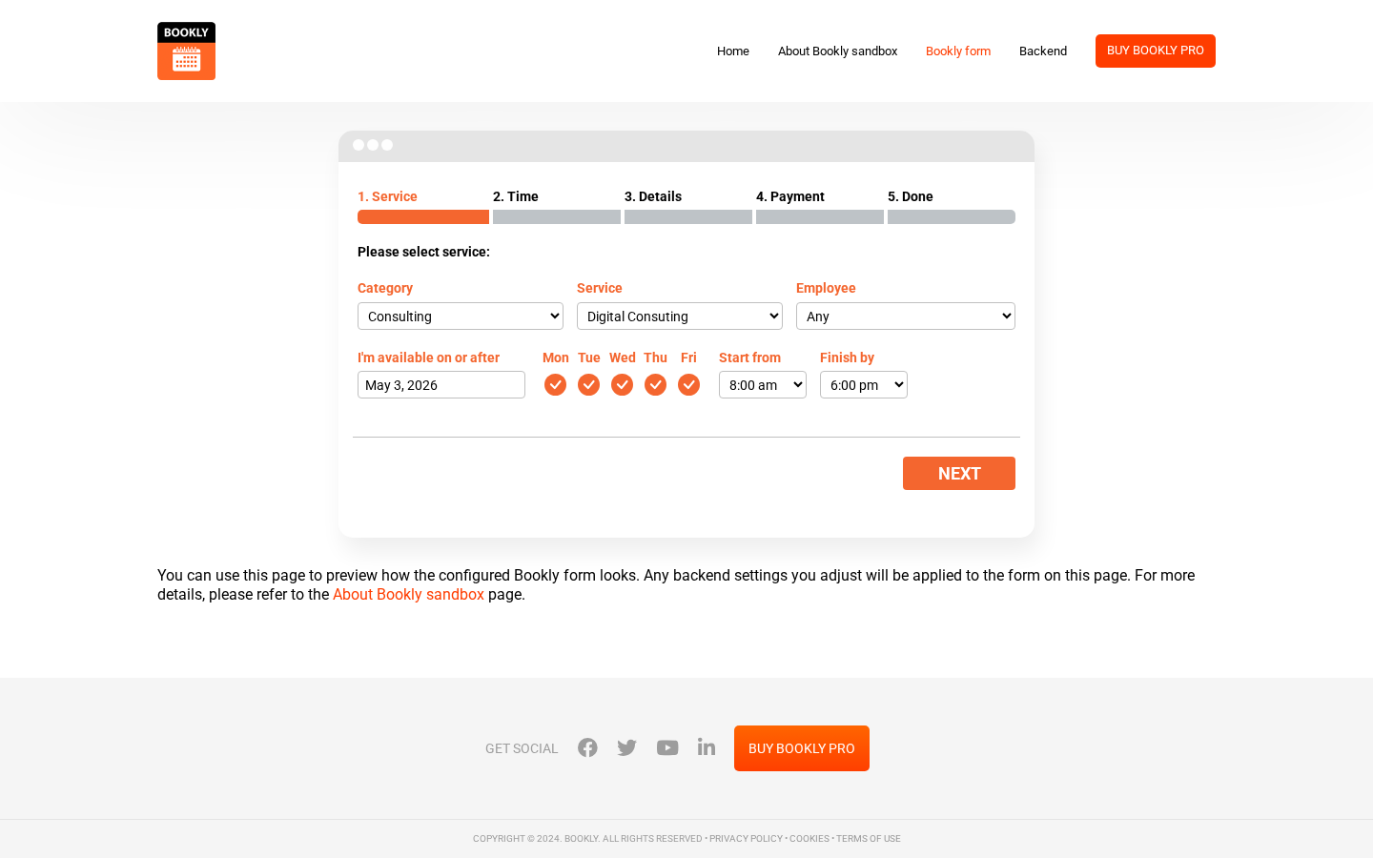This screenshot has width=1373, height=858.
Task: Follow the About Bookly sandbox paragraph link
Action: point(408,594)
